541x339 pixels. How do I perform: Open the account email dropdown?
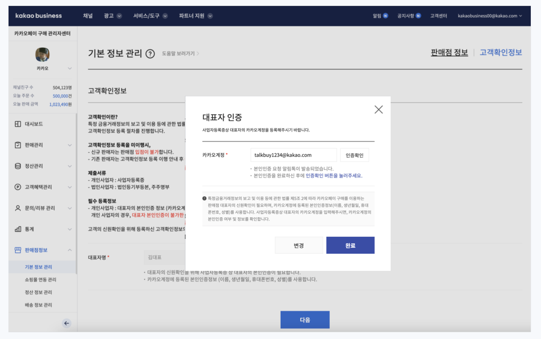(490, 16)
